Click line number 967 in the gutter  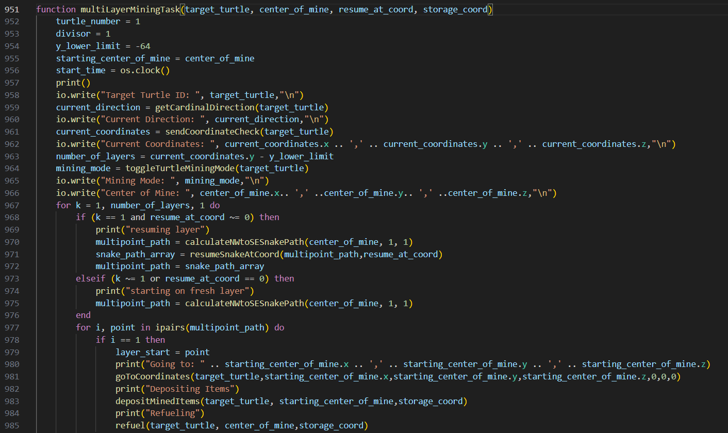point(12,205)
